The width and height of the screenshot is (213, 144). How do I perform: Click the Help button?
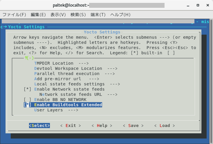pos(102,126)
